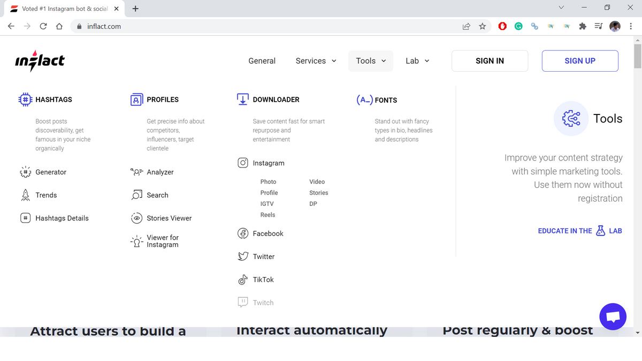Click the large Tools gear icon
This screenshot has height=361, width=642.
pyautogui.click(x=571, y=118)
